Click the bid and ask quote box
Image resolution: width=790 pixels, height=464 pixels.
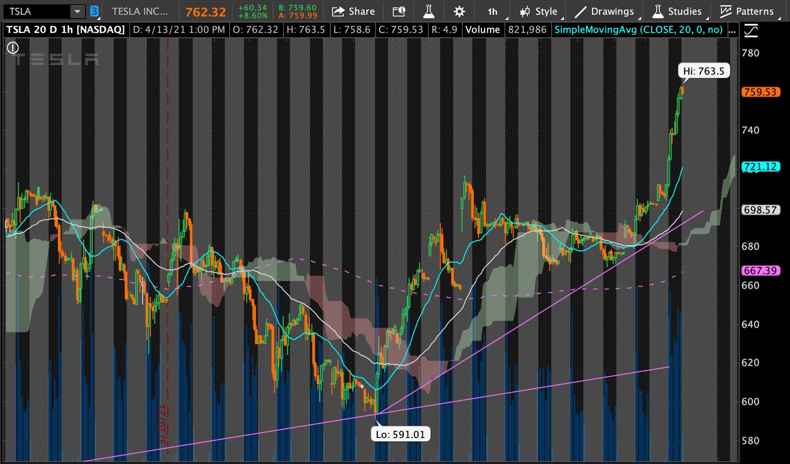[297, 12]
